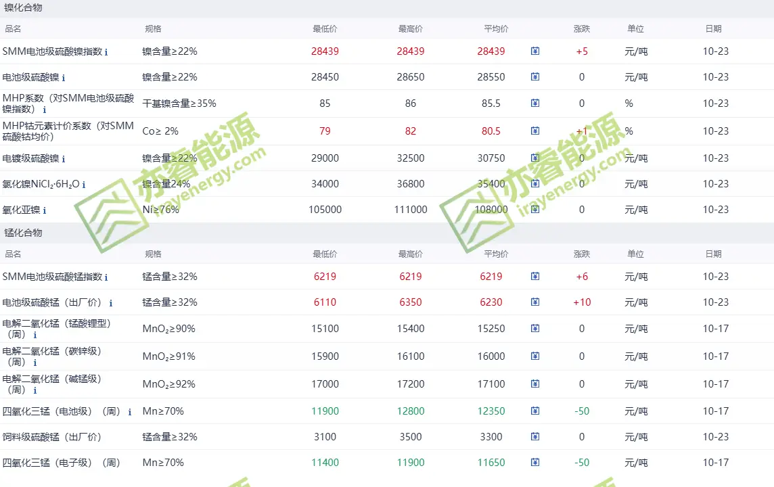This screenshot has width=774, height=487.
Task: Open the 饲料级硫酸锰（出厂价） product link
Action: click(52, 437)
